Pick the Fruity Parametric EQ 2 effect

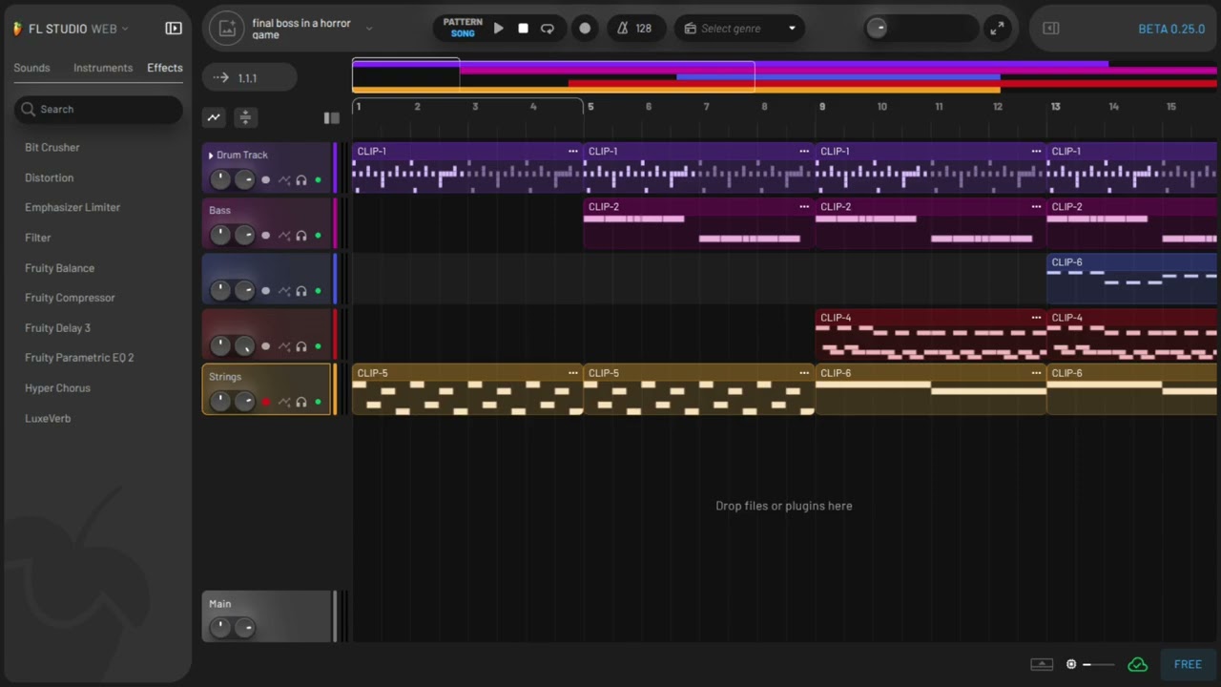(79, 358)
